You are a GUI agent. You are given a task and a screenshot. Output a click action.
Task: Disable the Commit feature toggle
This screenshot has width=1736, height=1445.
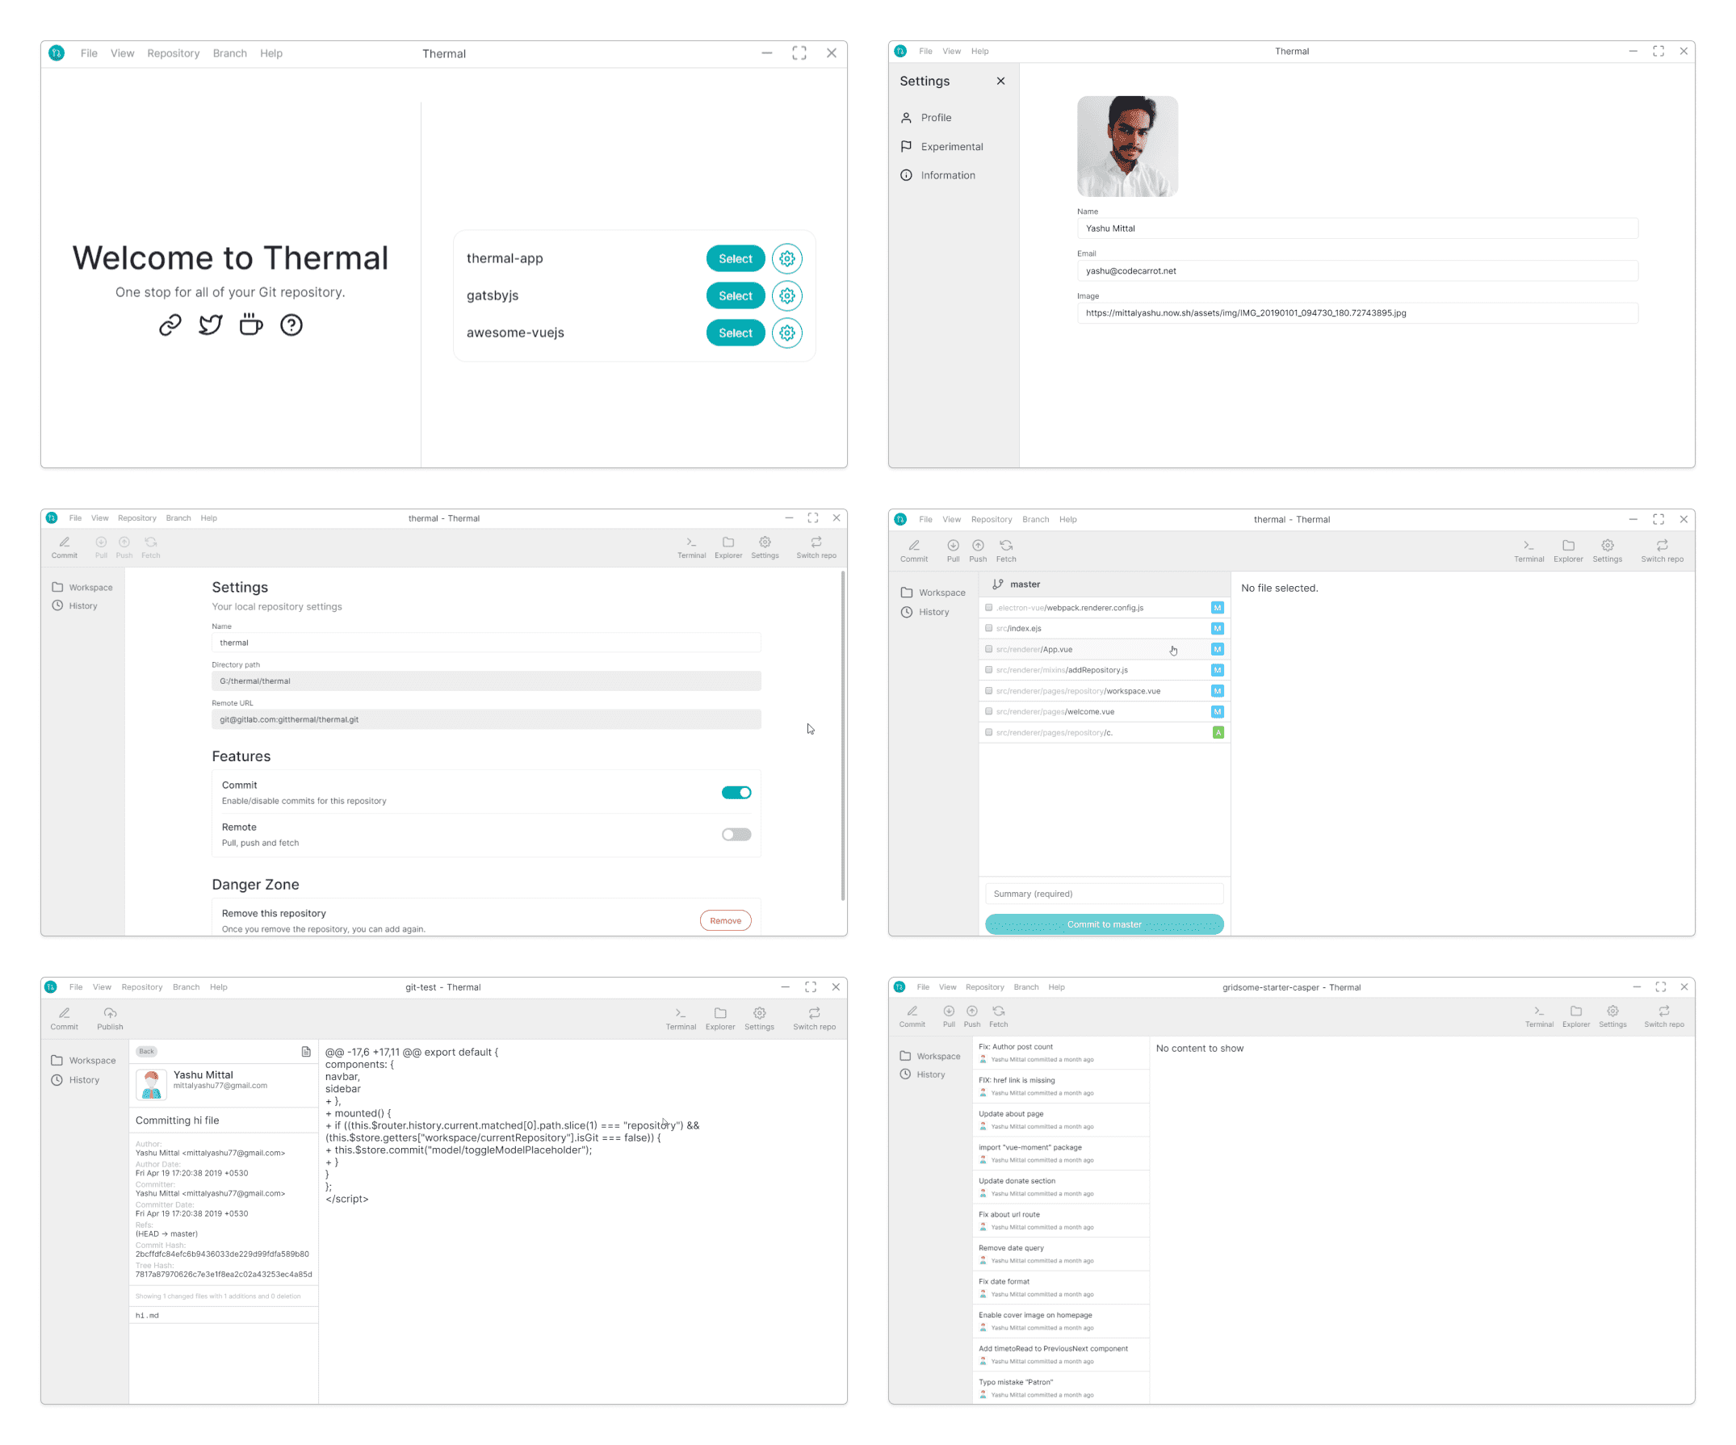tap(736, 793)
